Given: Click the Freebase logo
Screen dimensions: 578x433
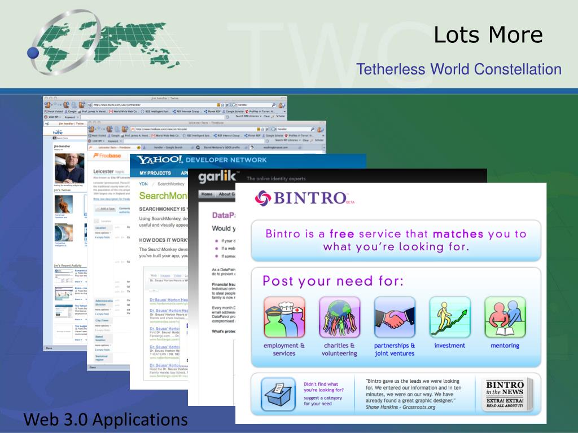Looking at the screenshot, I should tap(104, 156).
